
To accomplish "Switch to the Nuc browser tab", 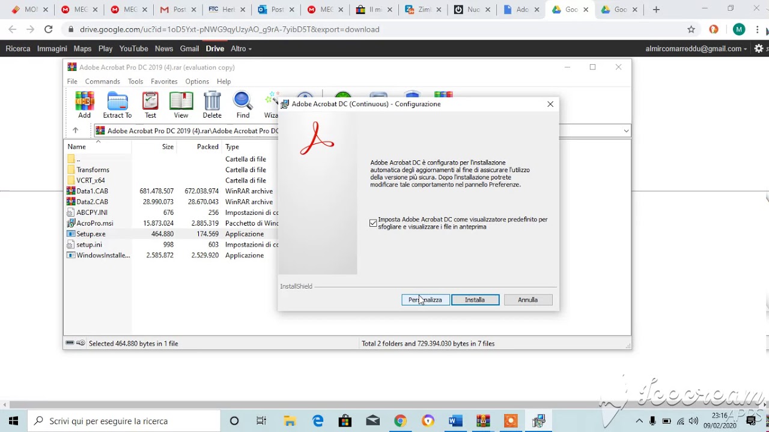I will 470,10.
